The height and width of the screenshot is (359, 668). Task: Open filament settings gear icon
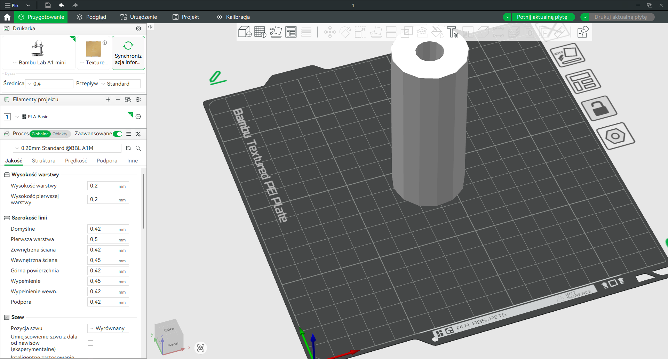pyautogui.click(x=138, y=99)
